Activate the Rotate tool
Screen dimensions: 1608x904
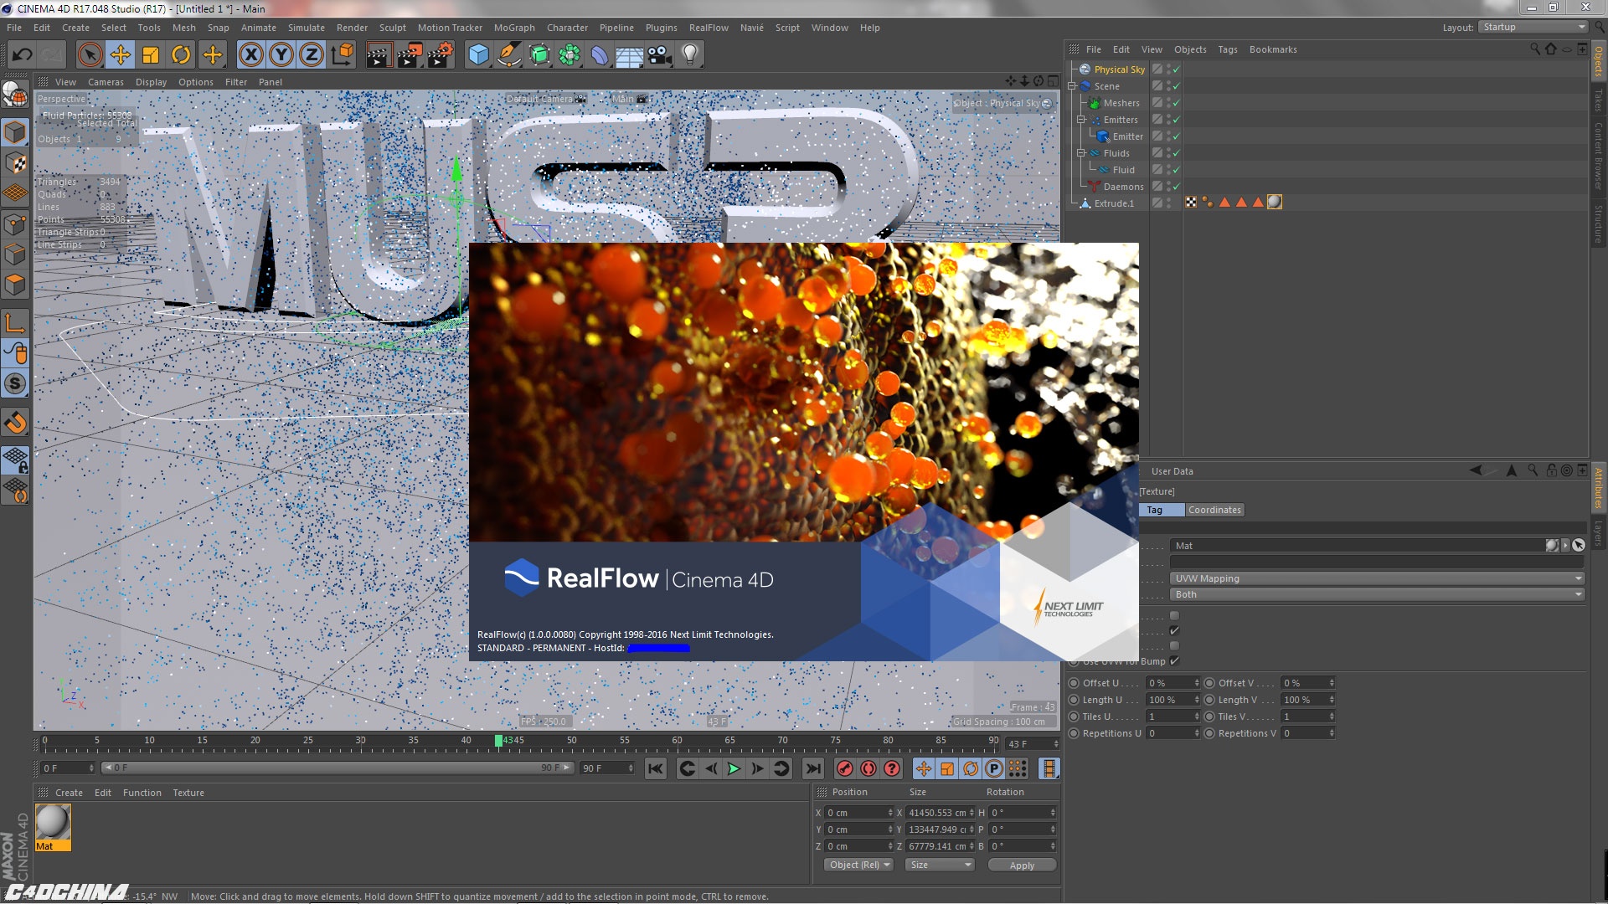(x=181, y=55)
